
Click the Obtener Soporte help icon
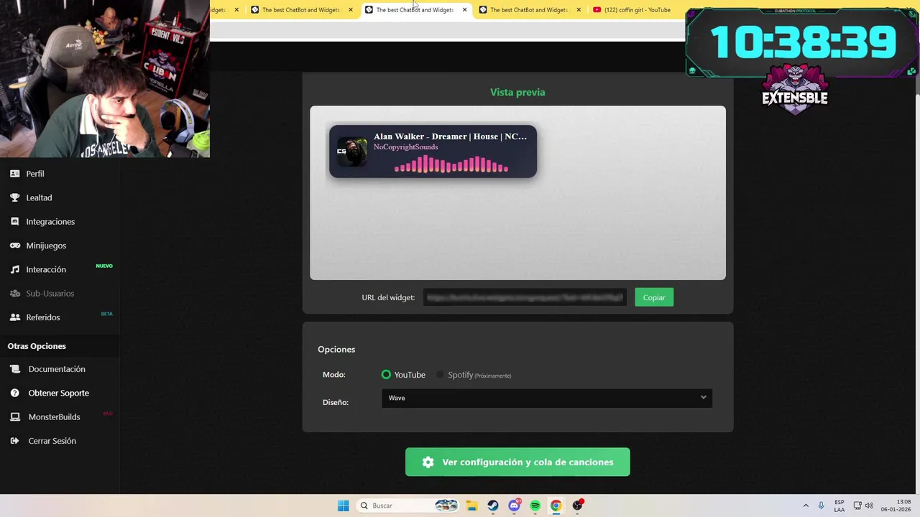tap(14, 393)
